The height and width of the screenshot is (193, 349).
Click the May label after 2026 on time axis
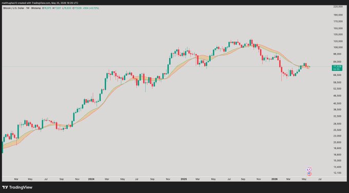[304, 179]
